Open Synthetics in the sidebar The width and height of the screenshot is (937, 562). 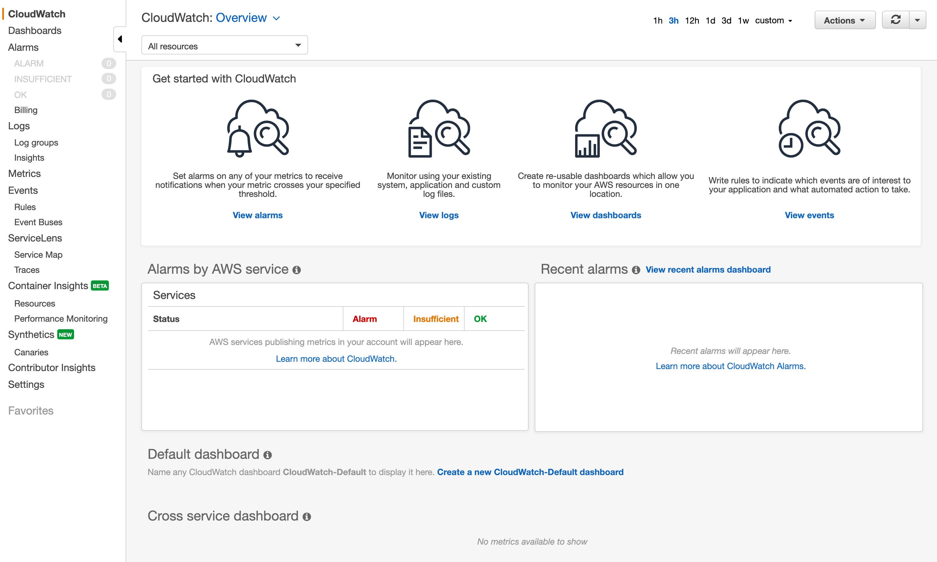coord(31,335)
